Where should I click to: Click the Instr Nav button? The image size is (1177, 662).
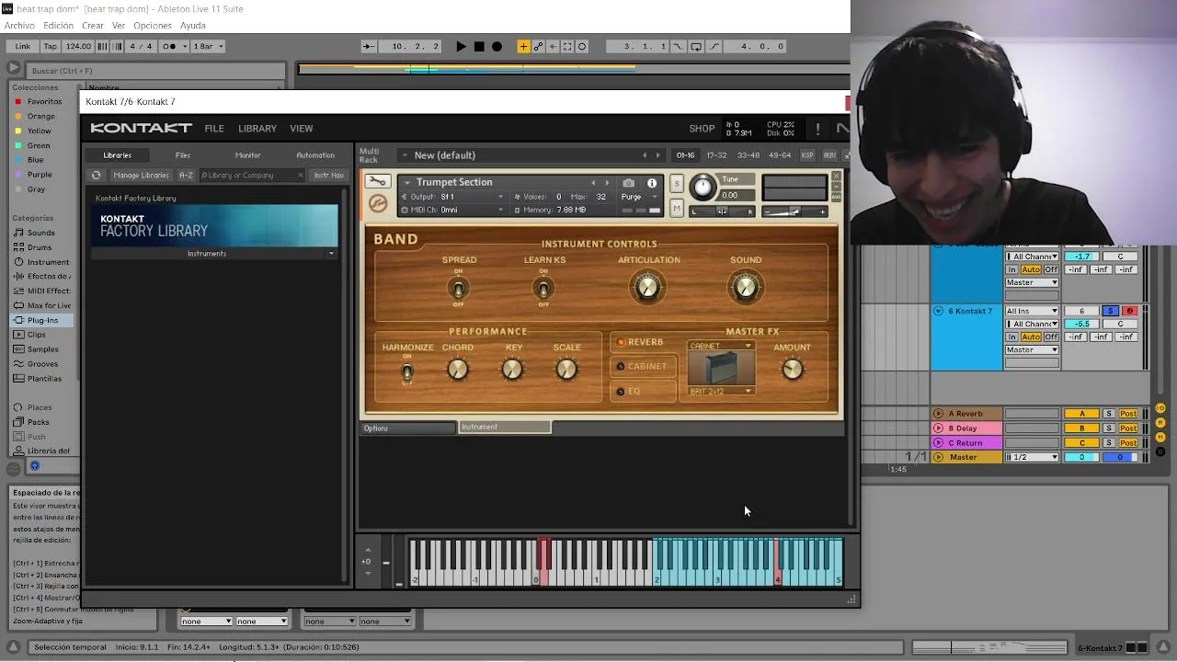coord(328,175)
